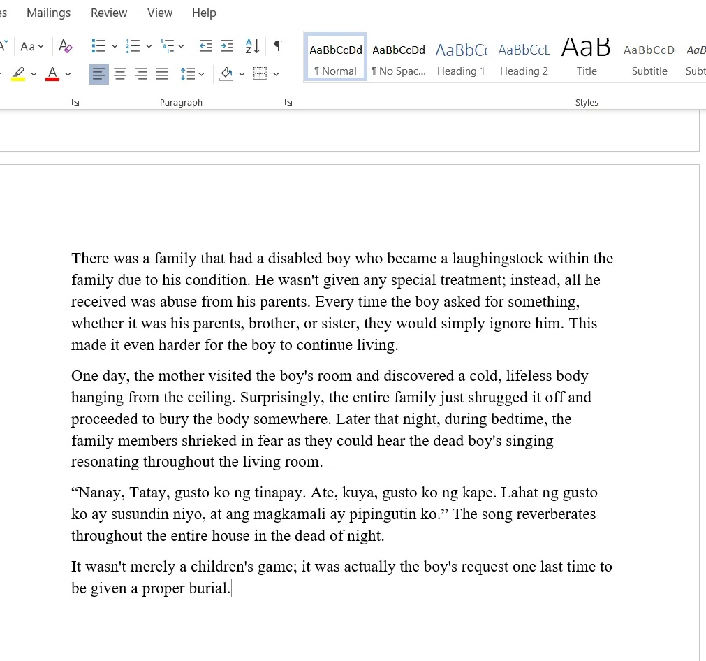Click the Bullets list icon

pos(98,46)
